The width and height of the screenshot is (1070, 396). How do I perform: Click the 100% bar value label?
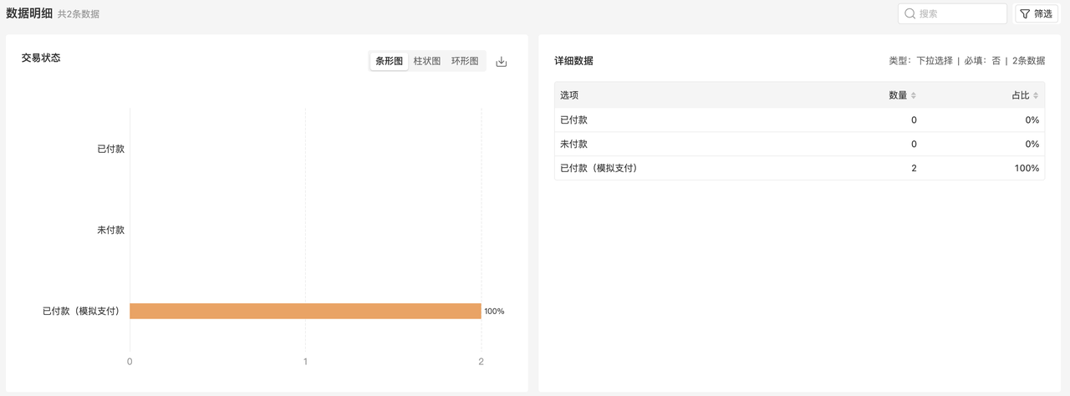(494, 311)
